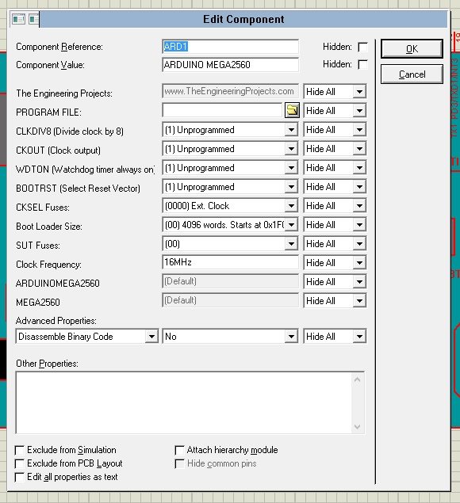This screenshot has width=460, height=503.
Task: Open the SUT Fuses dropdown
Action: coord(291,244)
